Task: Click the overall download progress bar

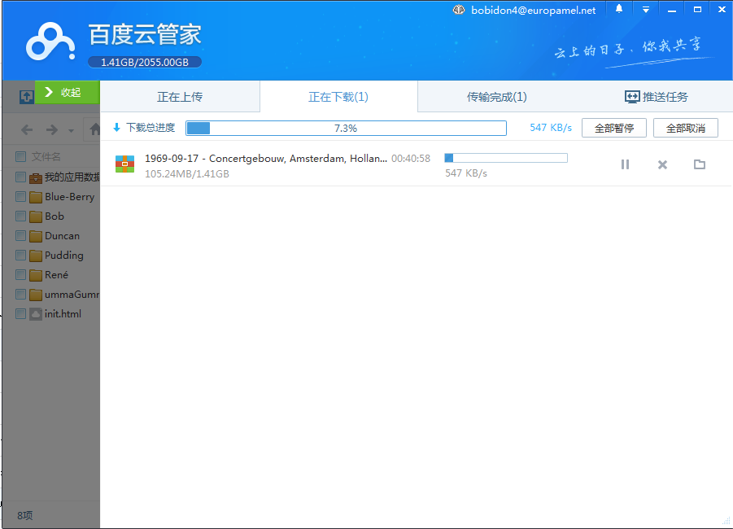Action: pyautogui.click(x=346, y=128)
